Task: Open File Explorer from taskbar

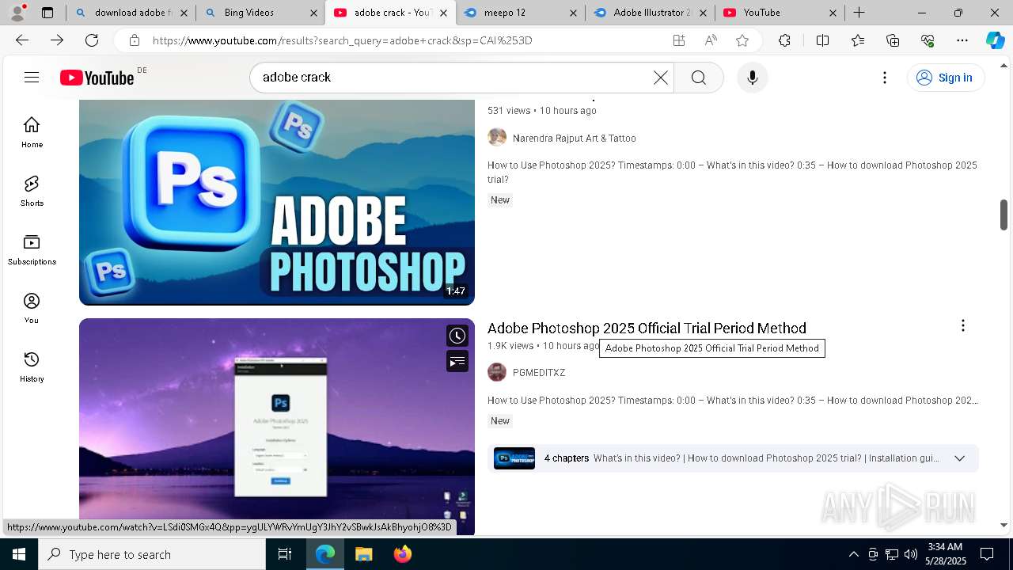Action: tap(363, 554)
